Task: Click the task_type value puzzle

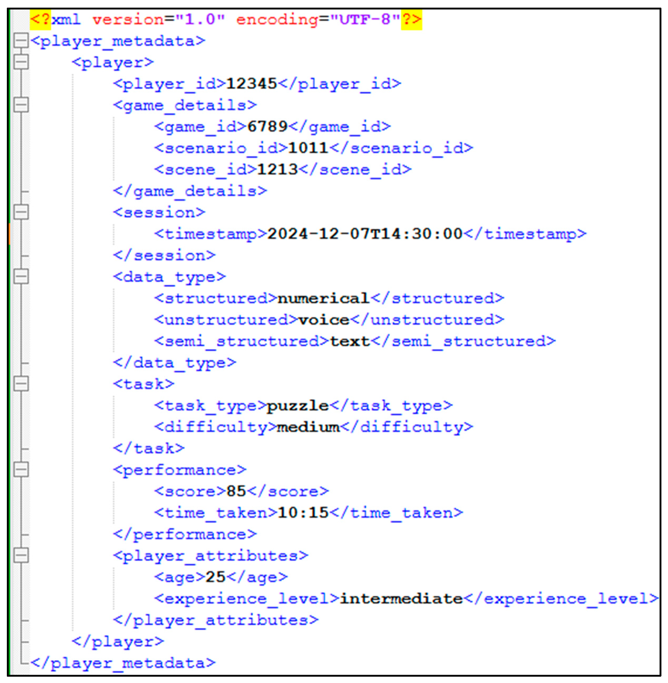Action: (298, 406)
